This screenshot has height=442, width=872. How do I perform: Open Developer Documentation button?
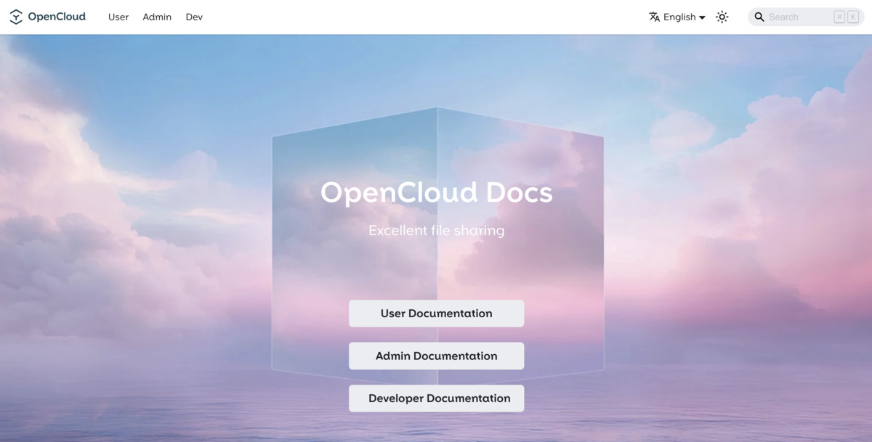[436, 398]
